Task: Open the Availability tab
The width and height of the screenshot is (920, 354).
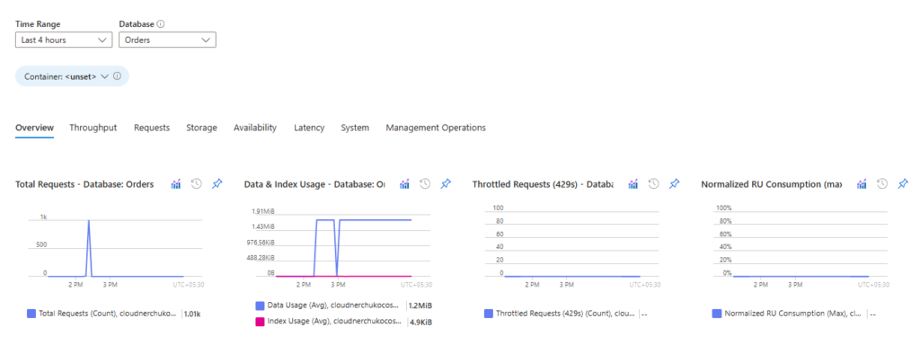Action: [x=254, y=128]
